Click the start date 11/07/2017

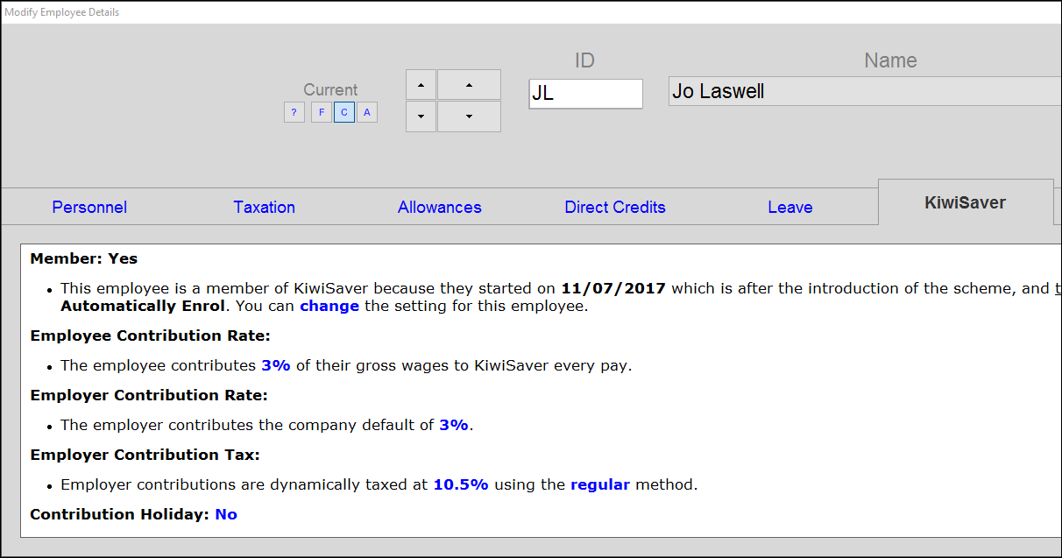pos(613,289)
